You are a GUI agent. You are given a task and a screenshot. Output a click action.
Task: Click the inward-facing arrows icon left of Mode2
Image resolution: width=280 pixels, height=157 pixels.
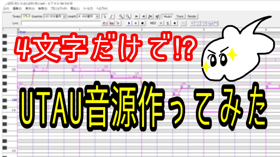pyautogui.click(x=150, y=16)
